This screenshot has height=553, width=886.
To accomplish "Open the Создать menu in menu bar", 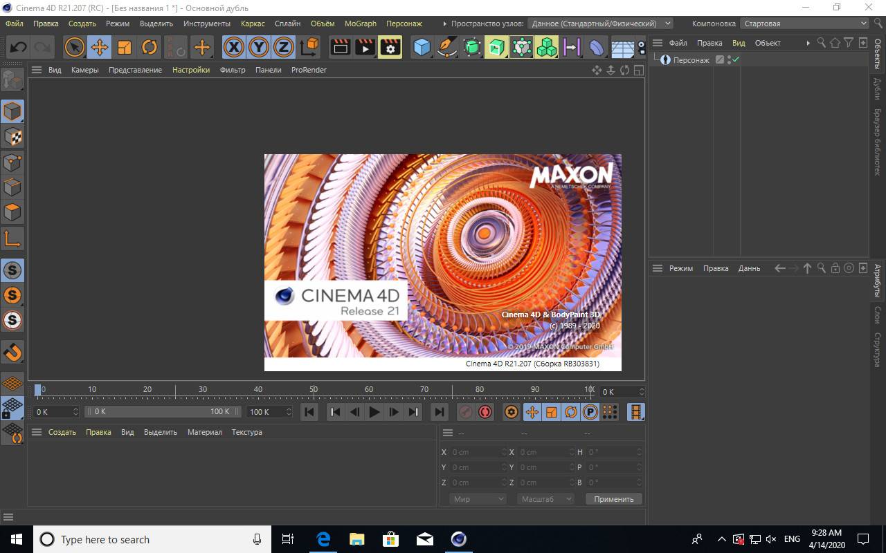I will pos(82,24).
